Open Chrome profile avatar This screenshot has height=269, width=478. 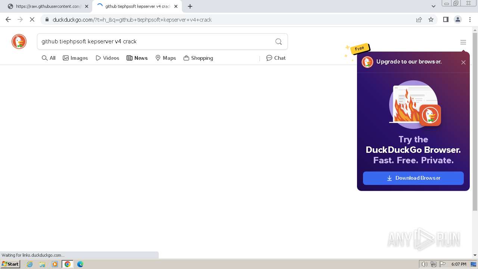[x=458, y=19]
